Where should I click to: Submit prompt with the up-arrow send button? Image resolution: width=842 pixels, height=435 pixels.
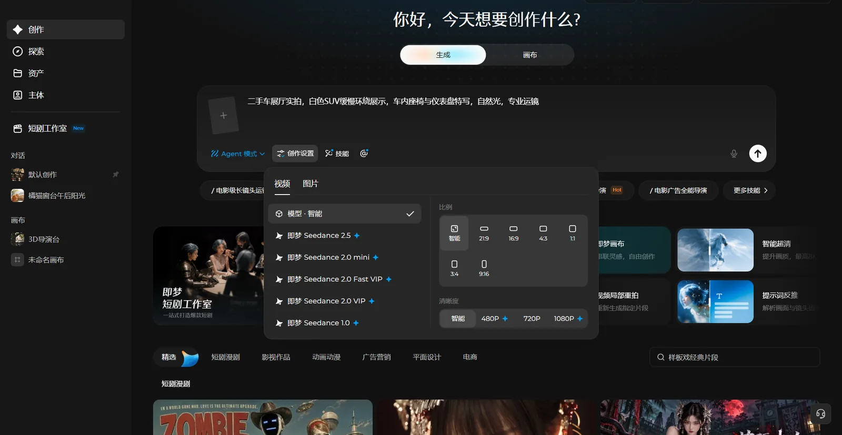[x=758, y=154]
